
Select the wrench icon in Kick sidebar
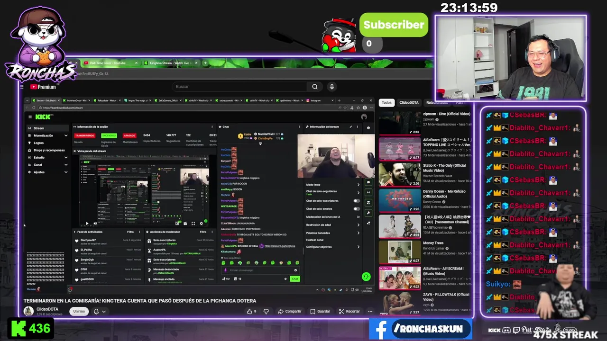coord(368,213)
